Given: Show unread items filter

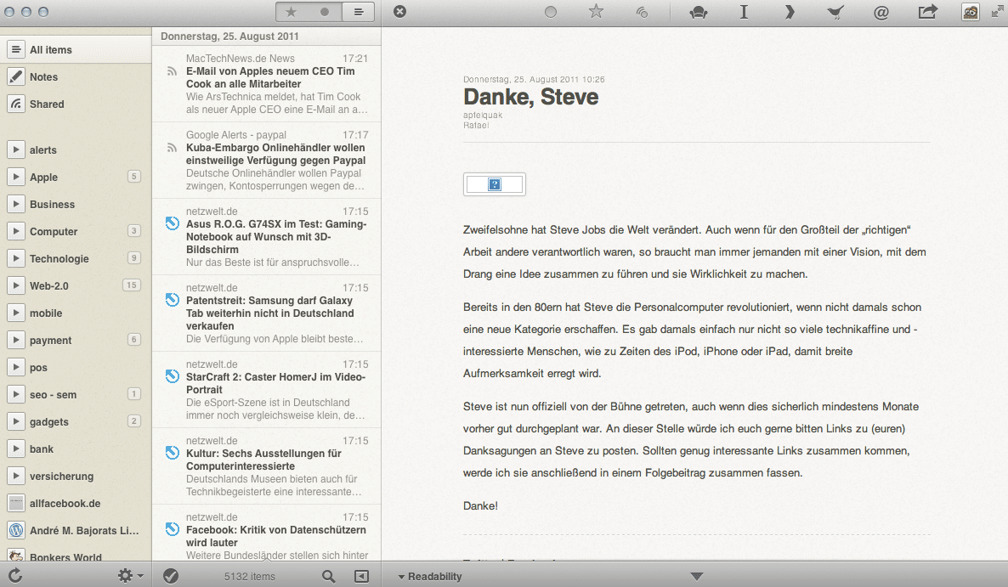Looking at the screenshot, I should coord(325,12).
